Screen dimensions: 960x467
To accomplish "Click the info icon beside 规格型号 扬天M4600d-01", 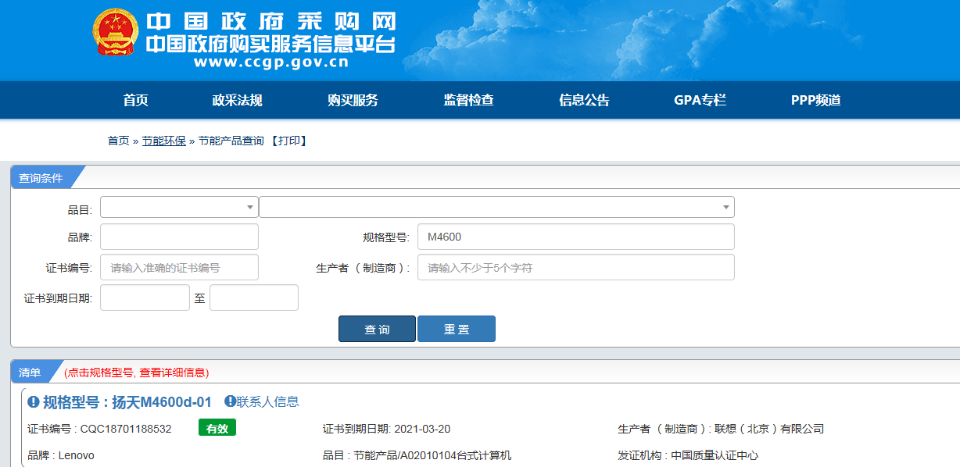I will click(34, 402).
